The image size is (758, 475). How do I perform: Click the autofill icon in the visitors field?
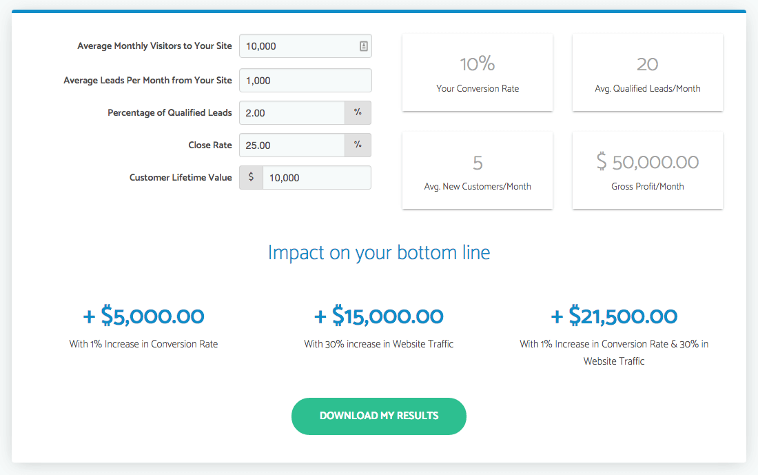tap(364, 46)
